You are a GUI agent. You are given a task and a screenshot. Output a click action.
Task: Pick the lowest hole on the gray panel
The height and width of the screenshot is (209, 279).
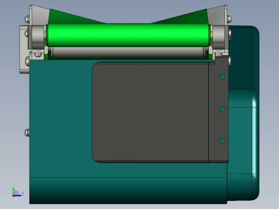pos(222,141)
